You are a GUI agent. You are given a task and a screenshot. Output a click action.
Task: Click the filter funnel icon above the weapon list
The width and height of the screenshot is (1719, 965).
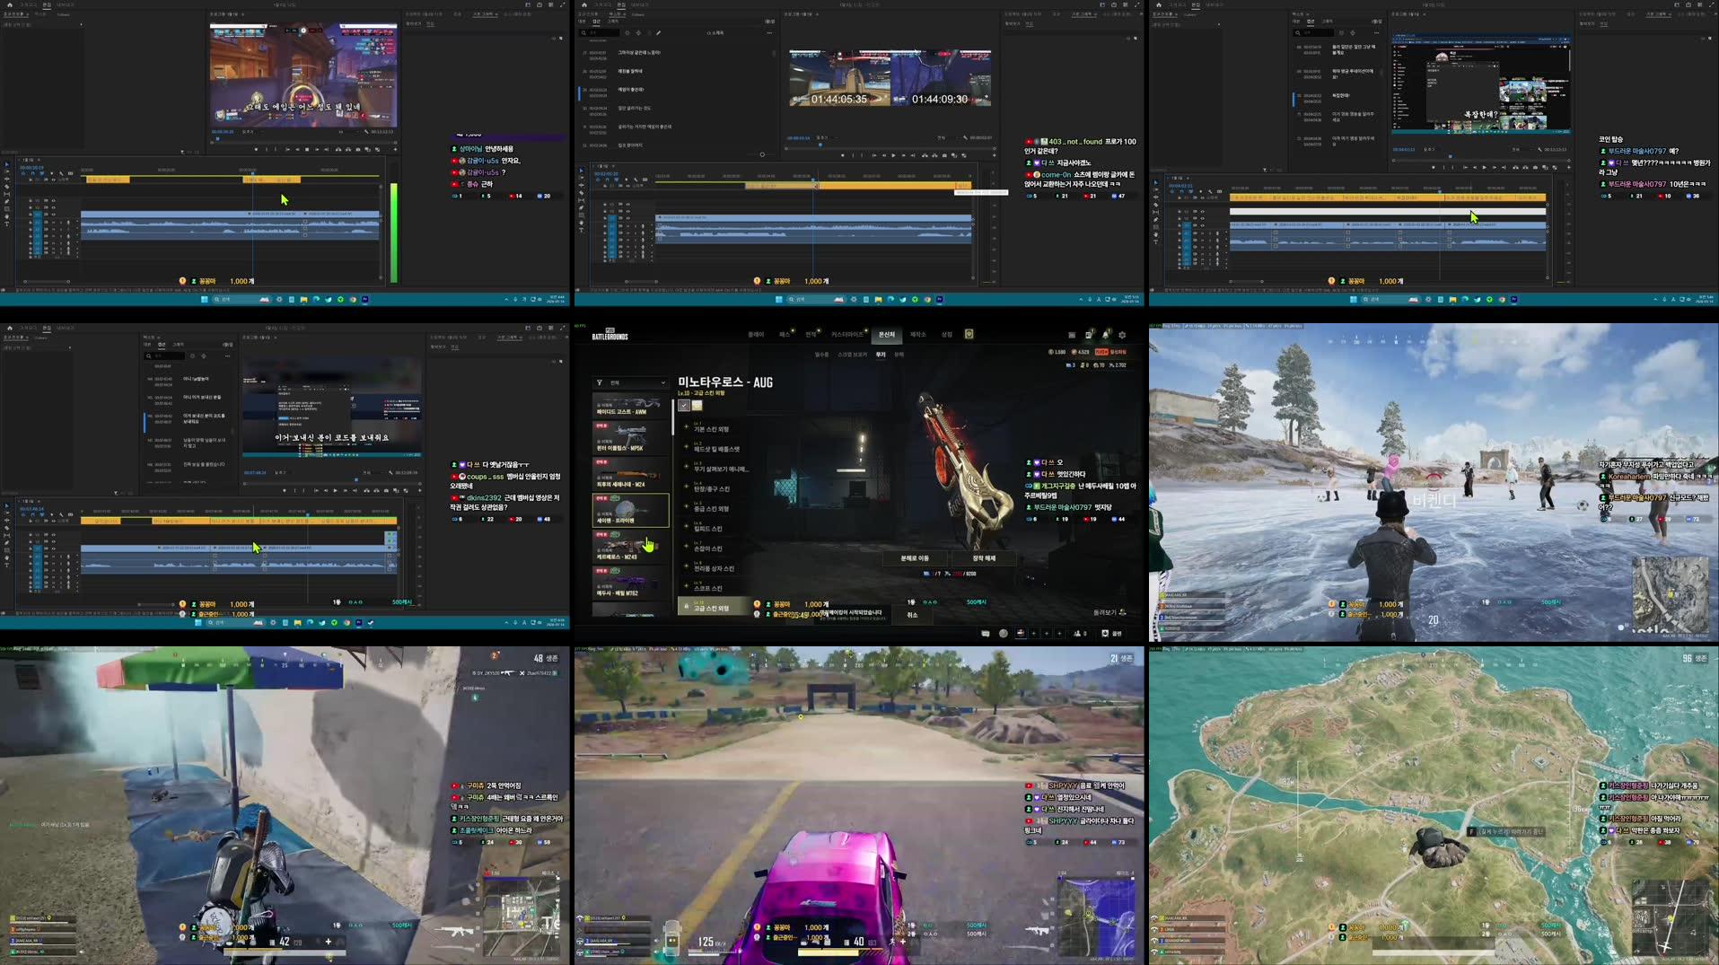(x=599, y=382)
